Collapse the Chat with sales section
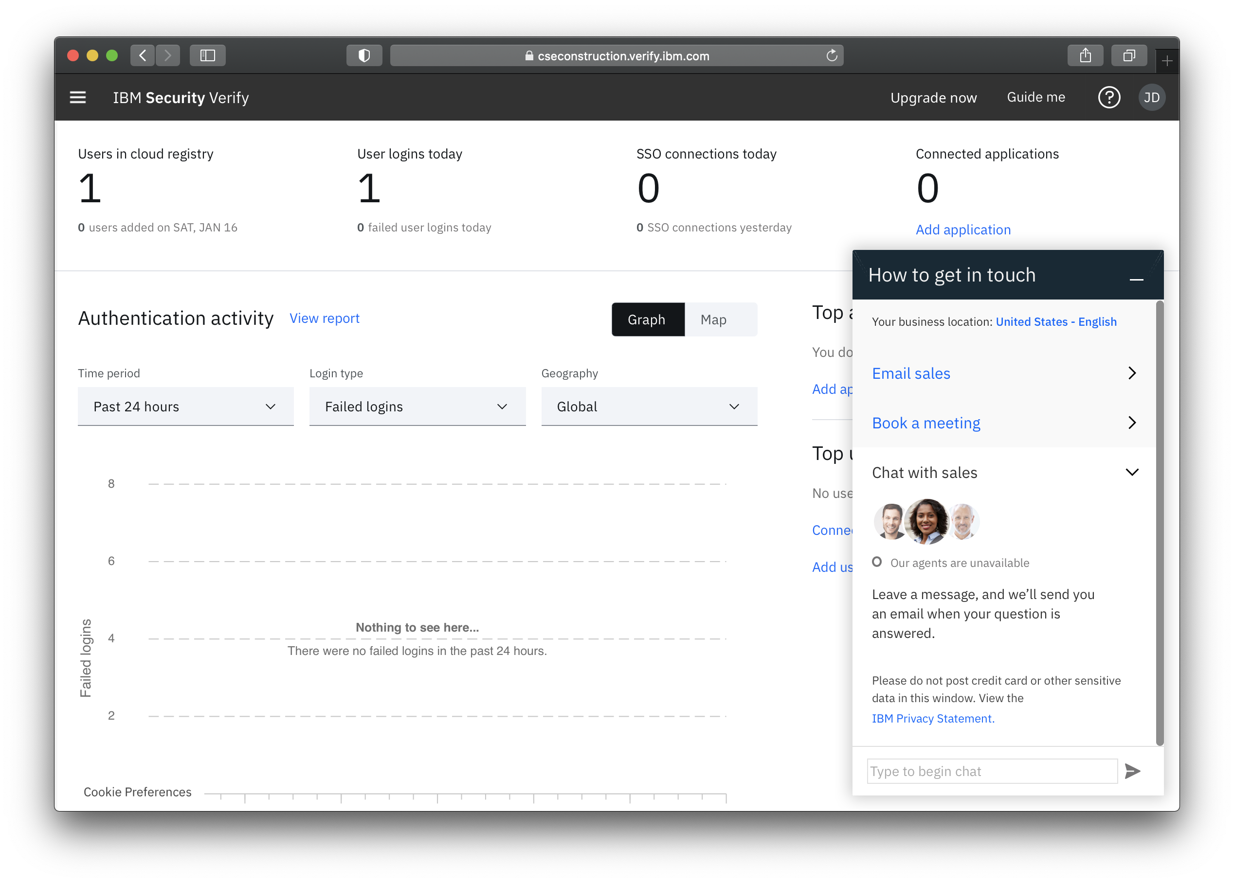The image size is (1234, 883). click(1132, 472)
